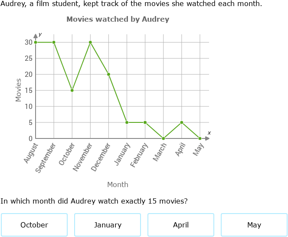
Task: Click the March data point at zero
Action: [x=164, y=138]
